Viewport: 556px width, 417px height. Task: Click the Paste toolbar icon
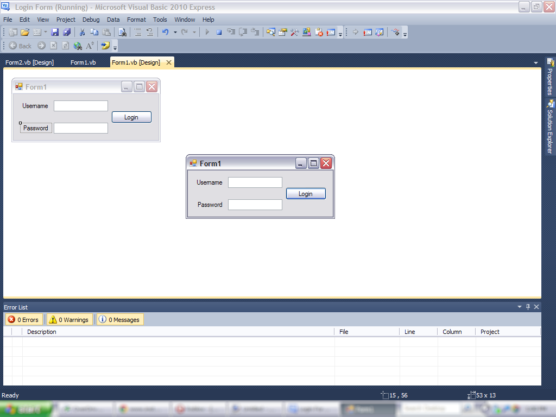pyautogui.click(x=105, y=32)
